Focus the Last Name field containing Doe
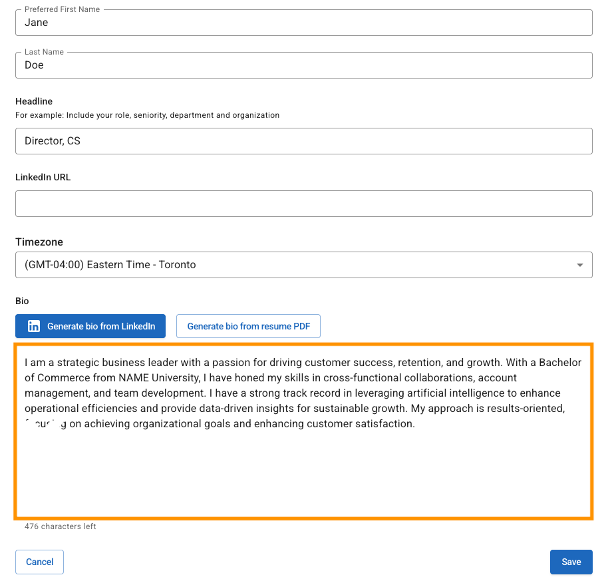 point(303,65)
